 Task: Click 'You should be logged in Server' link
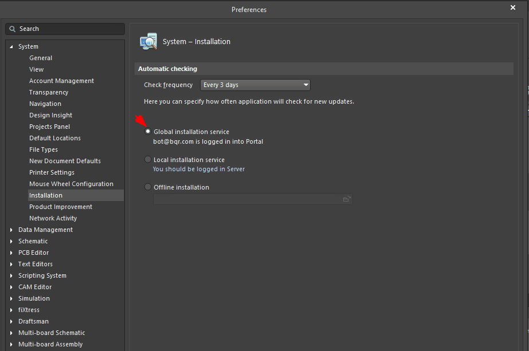click(x=198, y=169)
